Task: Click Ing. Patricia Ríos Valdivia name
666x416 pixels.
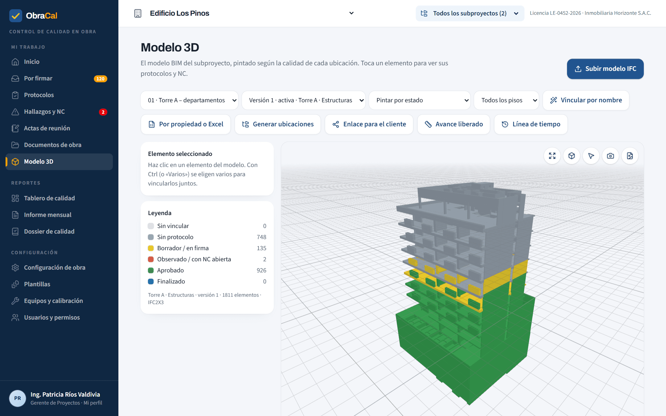Action: click(x=65, y=394)
